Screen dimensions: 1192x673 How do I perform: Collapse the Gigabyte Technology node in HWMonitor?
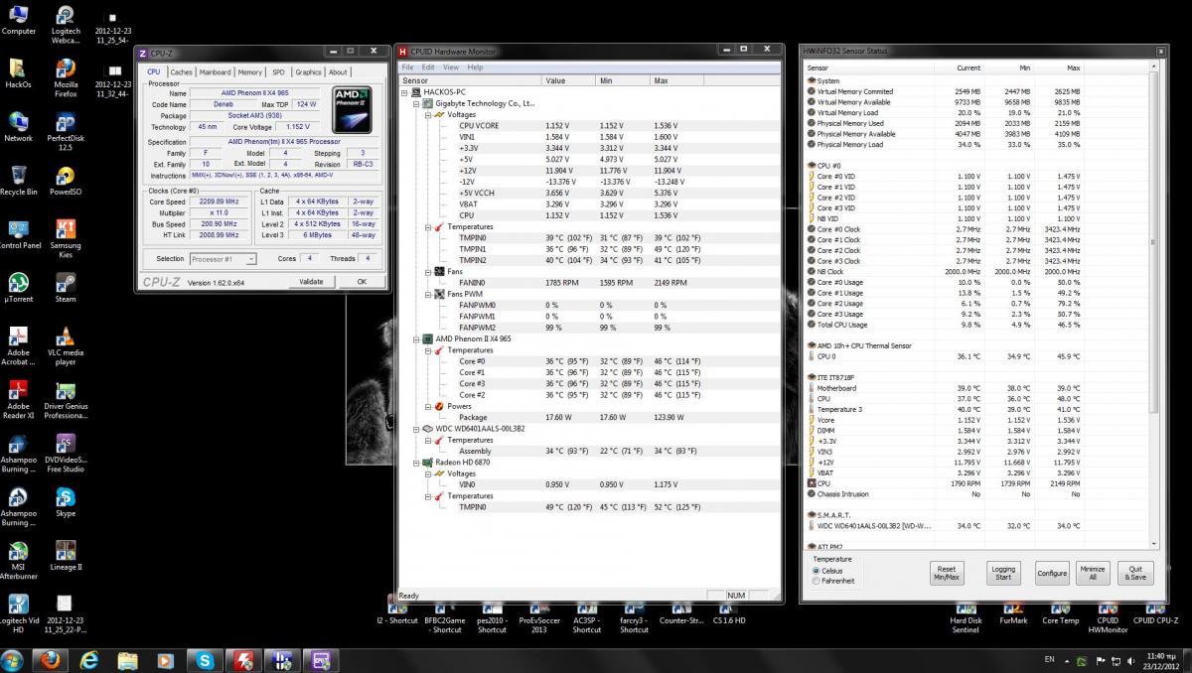click(416, 103)
